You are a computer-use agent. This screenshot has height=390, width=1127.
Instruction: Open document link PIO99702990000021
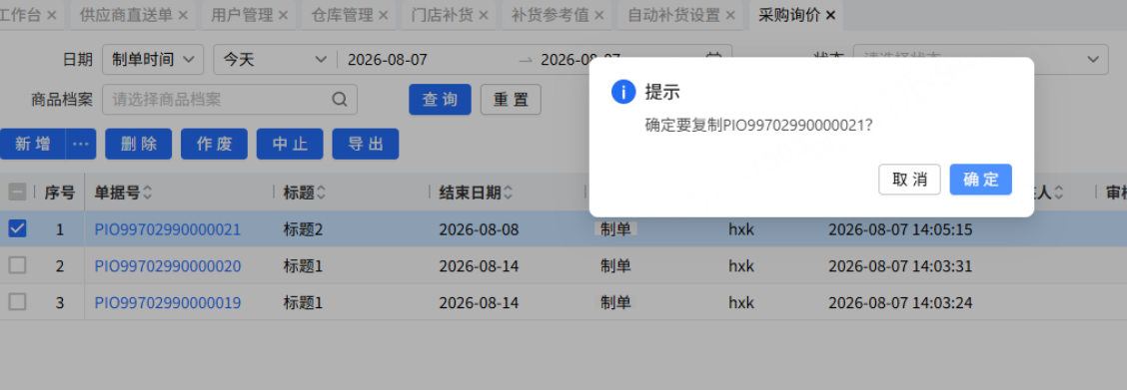tap(168, 229)
